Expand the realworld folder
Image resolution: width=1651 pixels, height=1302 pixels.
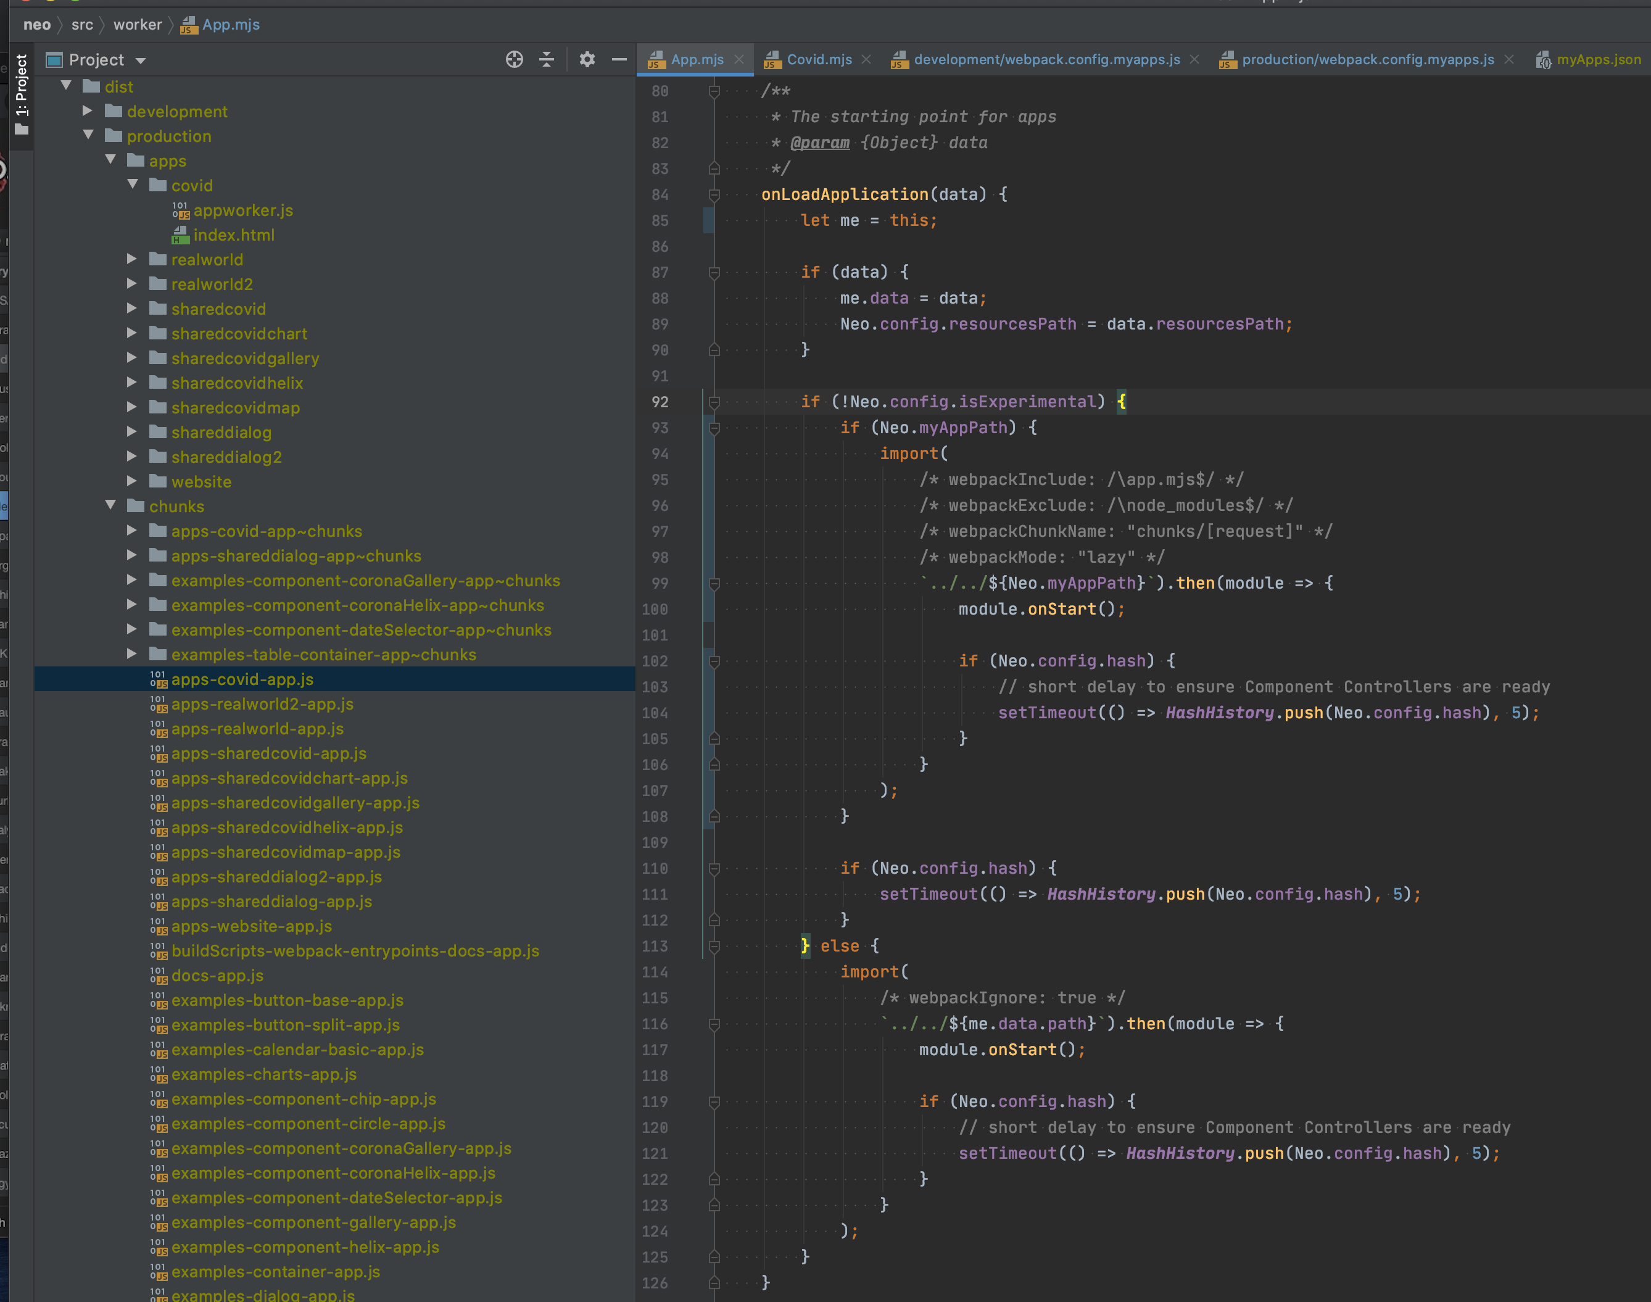(x=132, y=259)
